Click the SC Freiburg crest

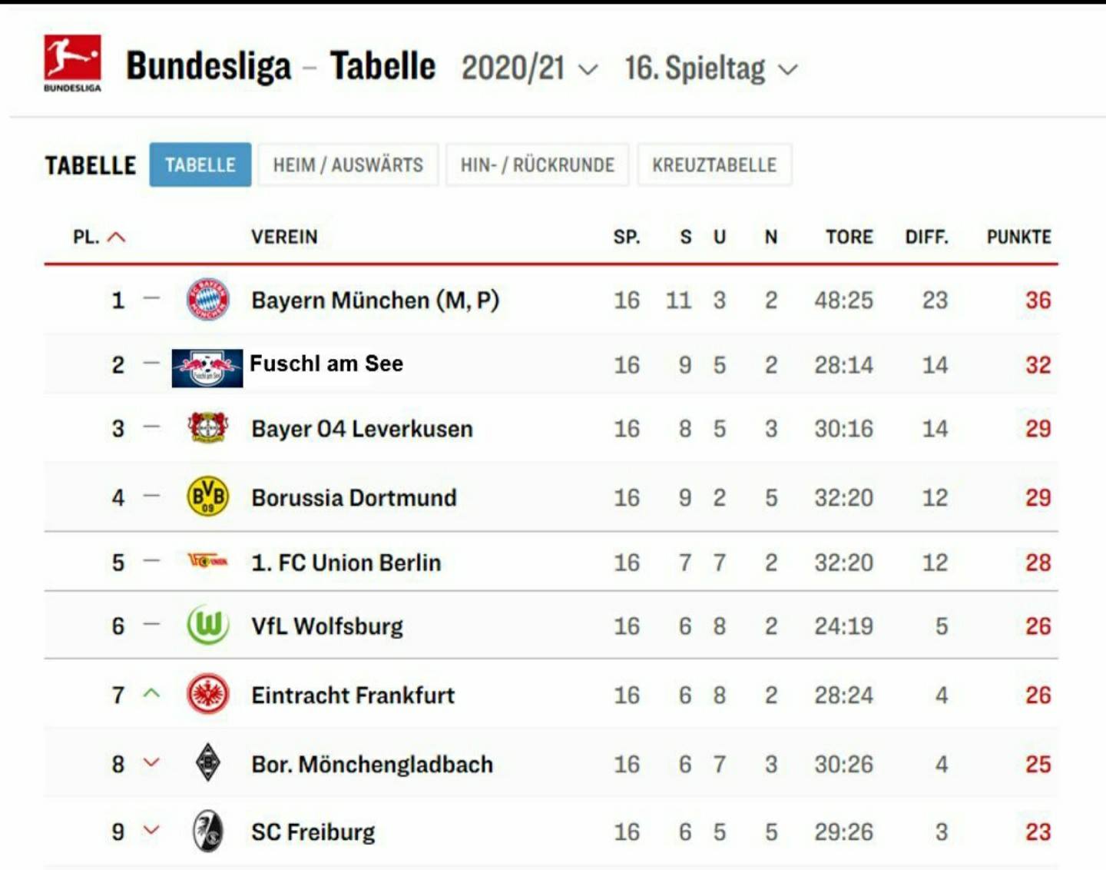point(207,831)
